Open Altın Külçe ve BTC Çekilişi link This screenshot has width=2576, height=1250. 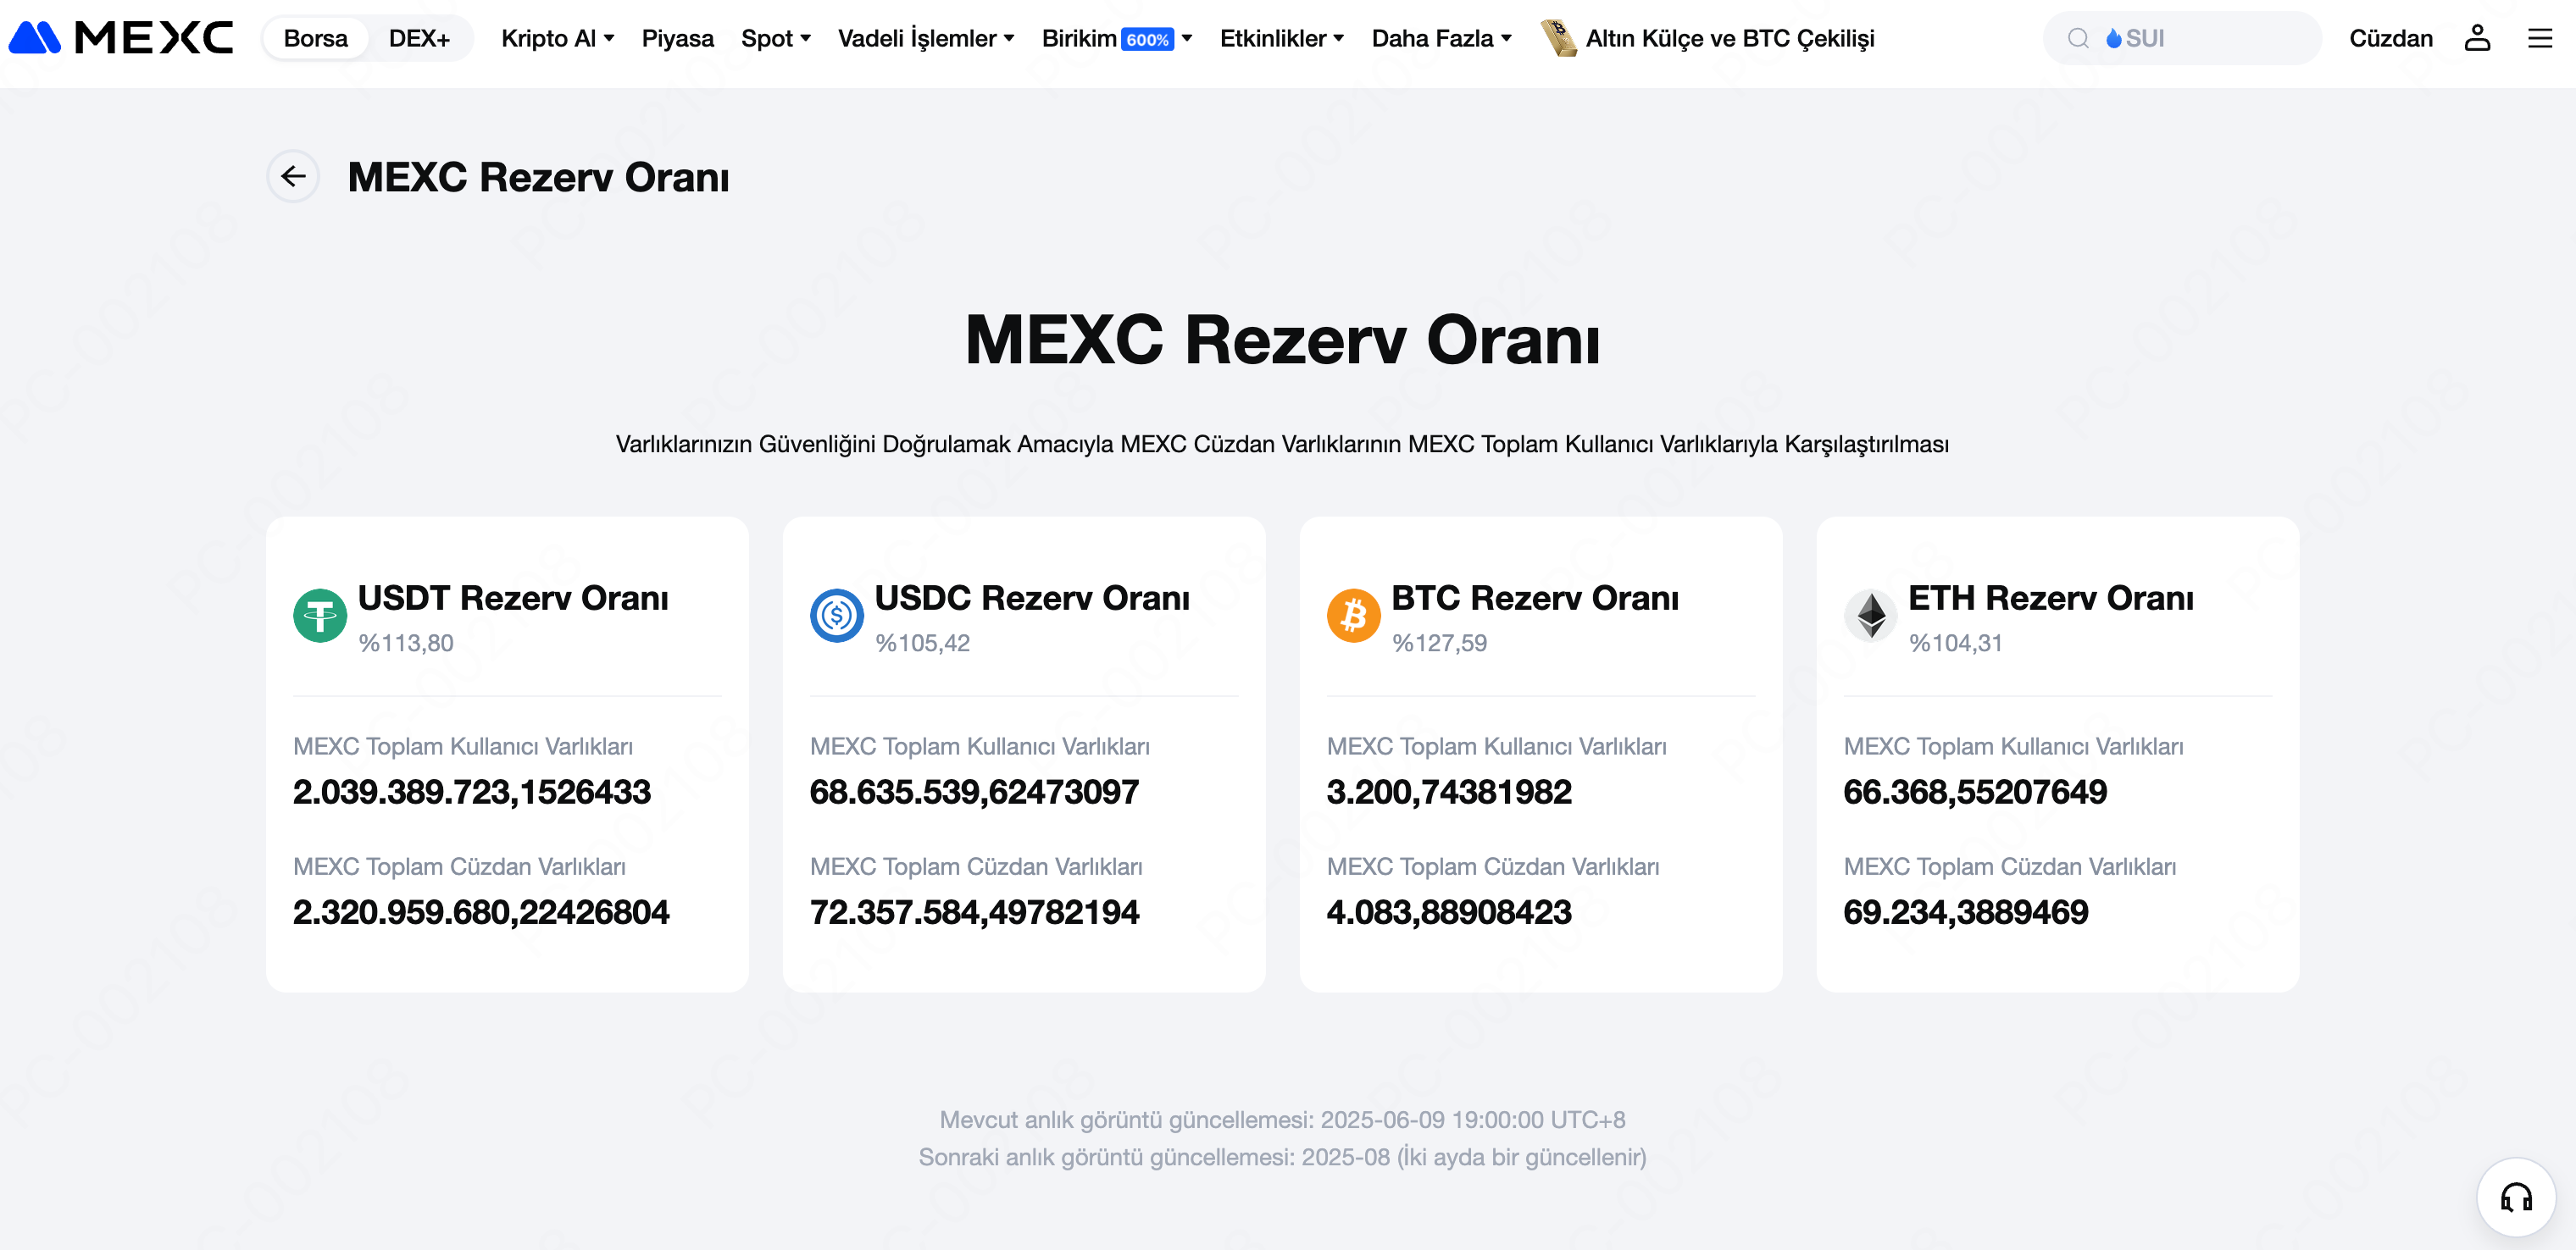pos(1729,38)
